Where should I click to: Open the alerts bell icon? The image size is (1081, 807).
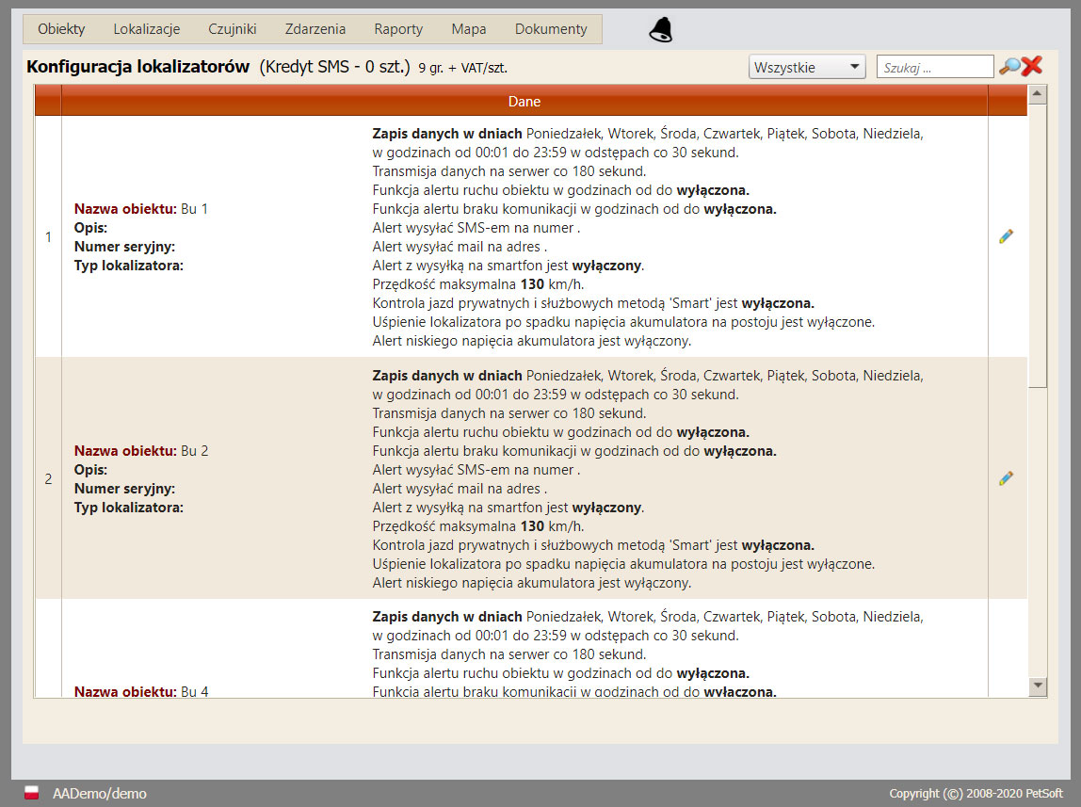point(660,29)
